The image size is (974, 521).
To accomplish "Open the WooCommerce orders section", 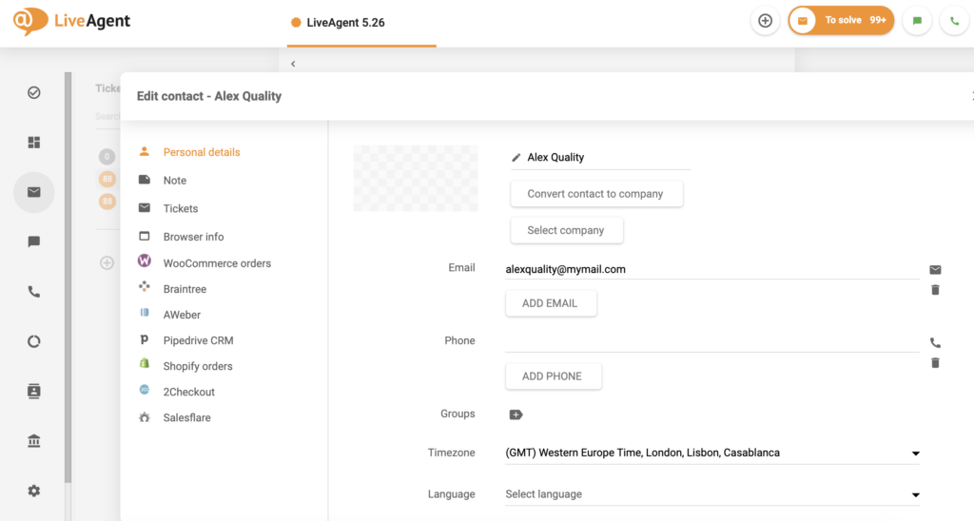I will (x=216, y=263).
